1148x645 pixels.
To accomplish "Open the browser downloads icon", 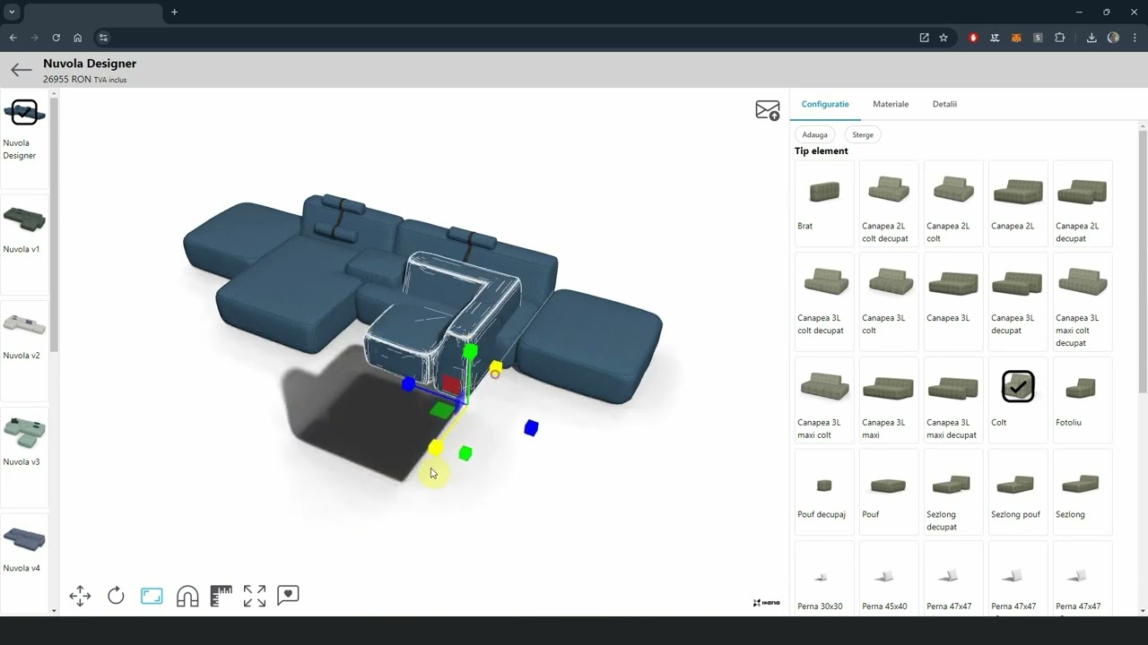I will (x=1091, y=38).
